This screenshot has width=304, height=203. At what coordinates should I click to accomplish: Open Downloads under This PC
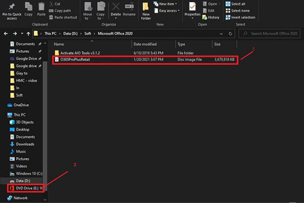pyautogui.click(x=22, y=144)
